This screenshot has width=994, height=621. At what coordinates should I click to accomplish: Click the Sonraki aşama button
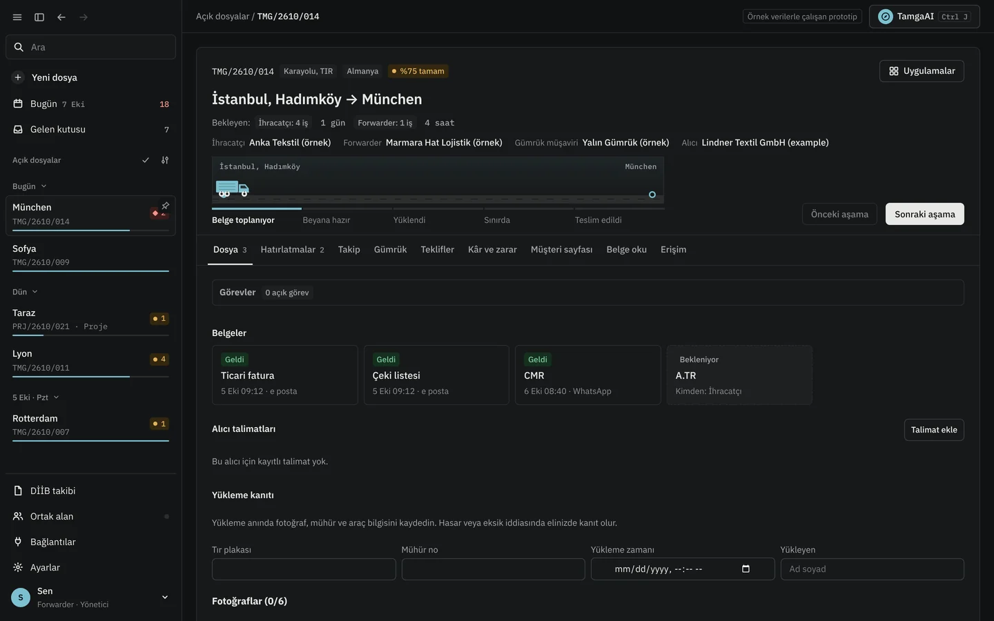pyautogui.click(x=925, y=214)
